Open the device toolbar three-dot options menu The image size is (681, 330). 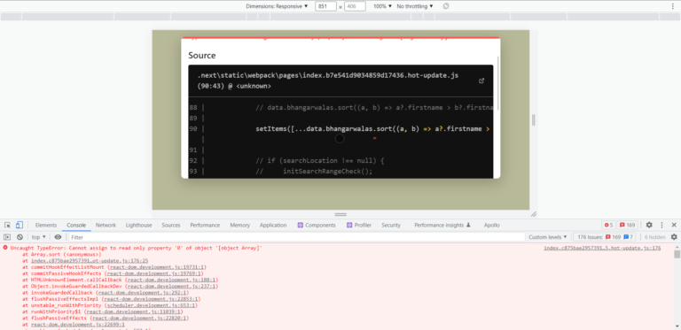672,6
